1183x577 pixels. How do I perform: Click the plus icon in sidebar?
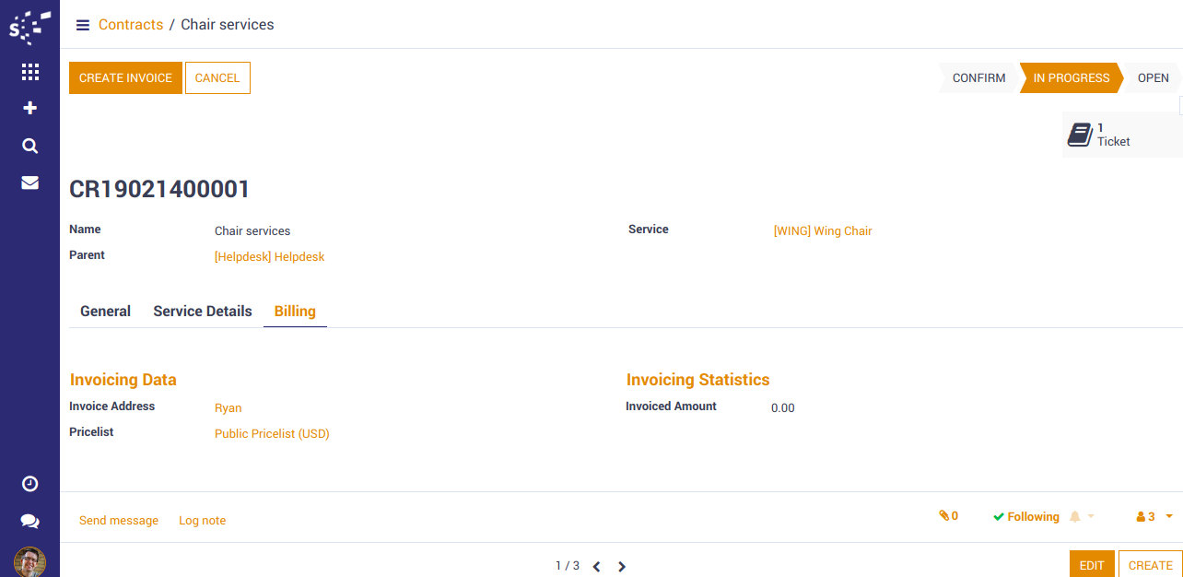tap(29, 108)
